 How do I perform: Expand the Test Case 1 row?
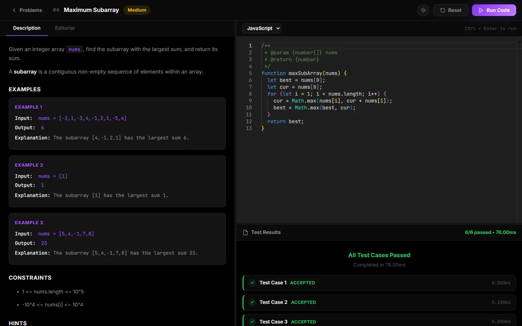(379, 283)
